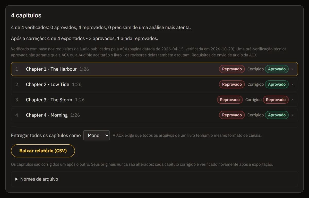The image size is (309, 198).
Task: Click the original Reprovado badge on Chapter 1
Action: (x=232, y=69)
